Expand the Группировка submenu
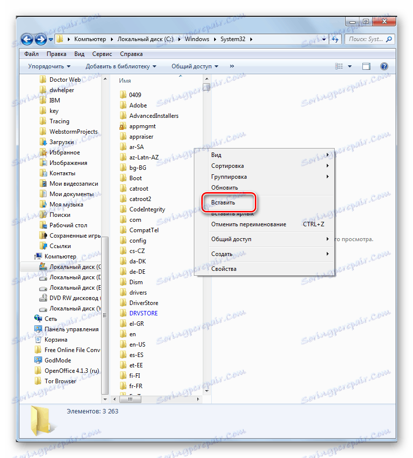 click(271, 177)
